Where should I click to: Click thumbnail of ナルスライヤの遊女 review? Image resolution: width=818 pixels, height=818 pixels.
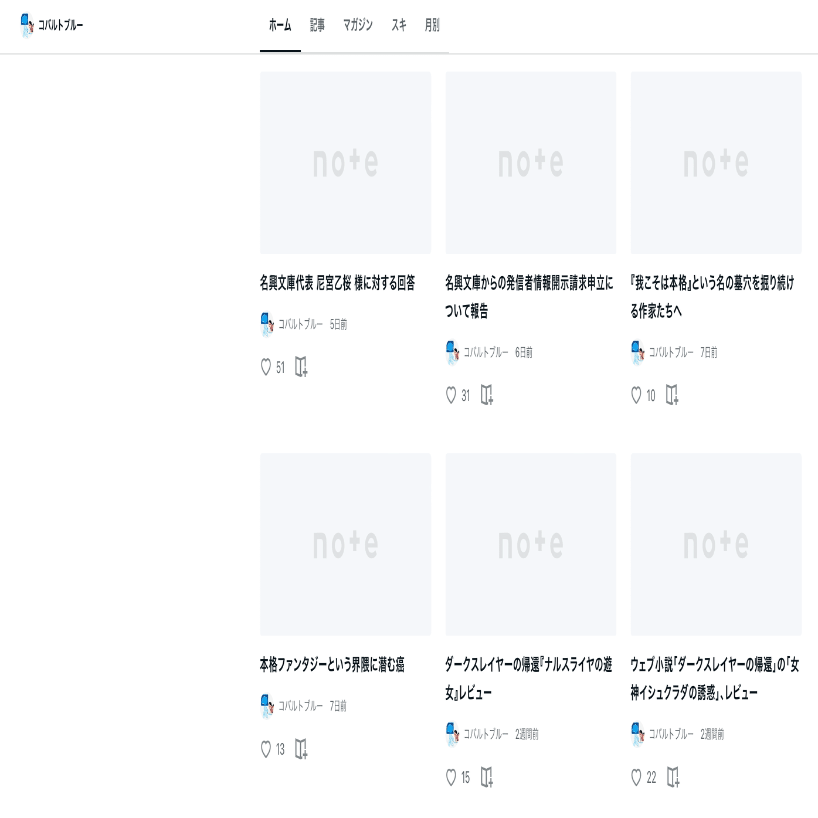531,545
